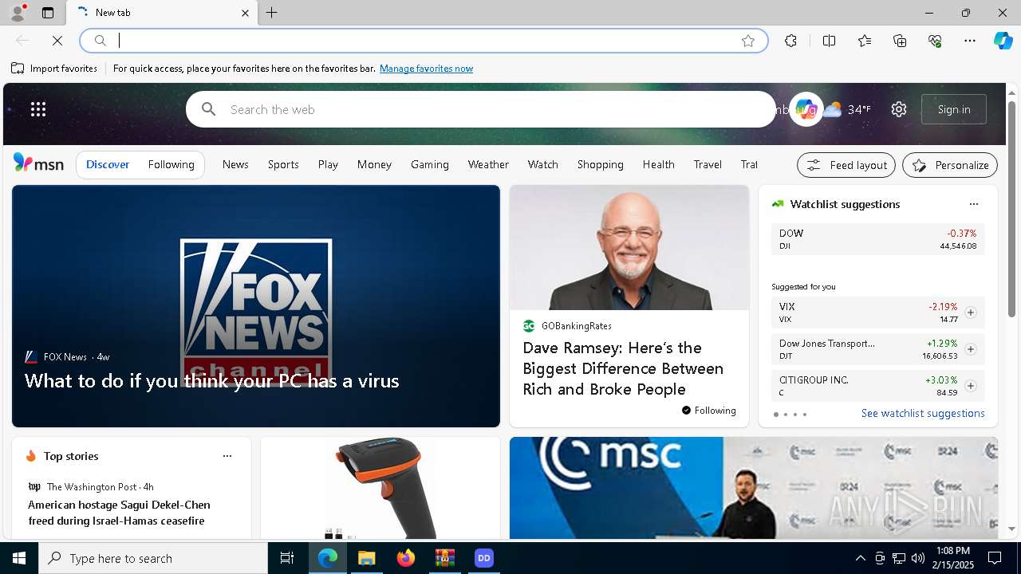Launch Firefox from the taskbar
The width and height of the screenshot is (1021, 574).
tap(406, 558)
